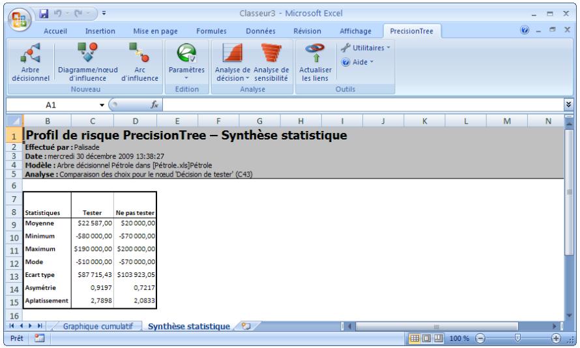Click the Office button orb

coord(20,20)
